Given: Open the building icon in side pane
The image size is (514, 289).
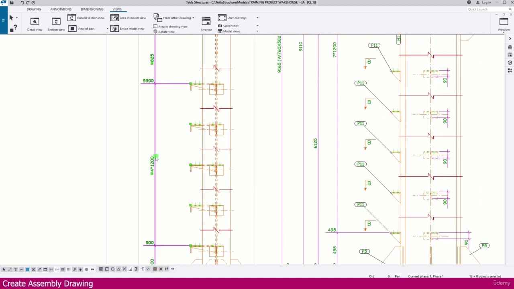Looking at the screenshot, I should (510, 47).
